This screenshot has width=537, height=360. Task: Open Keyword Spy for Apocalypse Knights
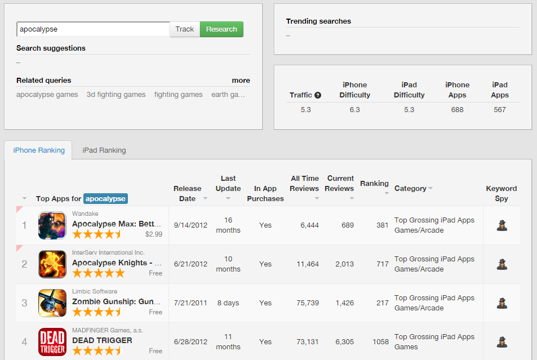click(x=502, y=264)
